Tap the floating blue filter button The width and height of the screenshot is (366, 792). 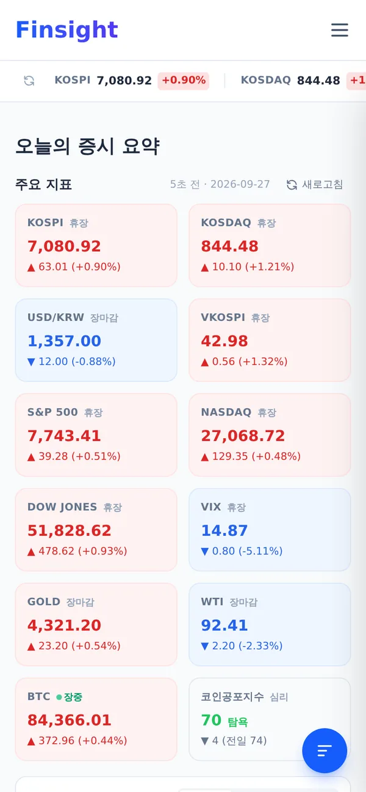(x=325, y=751)
